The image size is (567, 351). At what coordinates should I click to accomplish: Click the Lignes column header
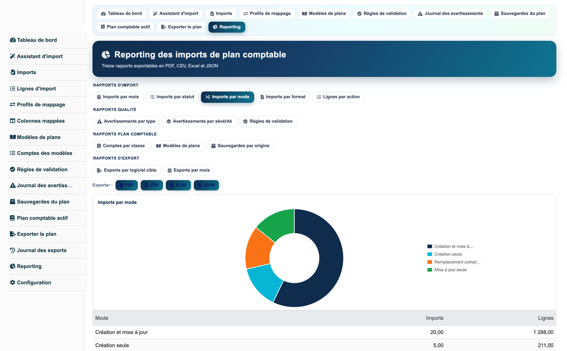(x=546, y=318)
